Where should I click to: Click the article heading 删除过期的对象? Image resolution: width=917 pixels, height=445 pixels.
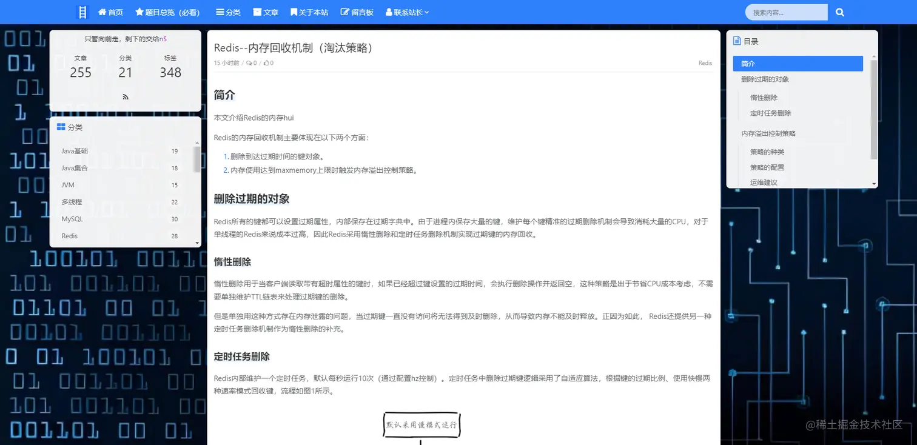[252, 199]
